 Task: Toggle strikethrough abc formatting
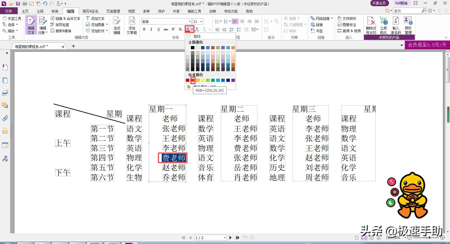pos(166,29)
